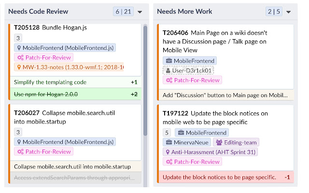This screenshot has height=193, width=309.
Task: Click gears icon of Patch-For-Review in T197122
Action: pyautogui.click(x=169, y=162)
